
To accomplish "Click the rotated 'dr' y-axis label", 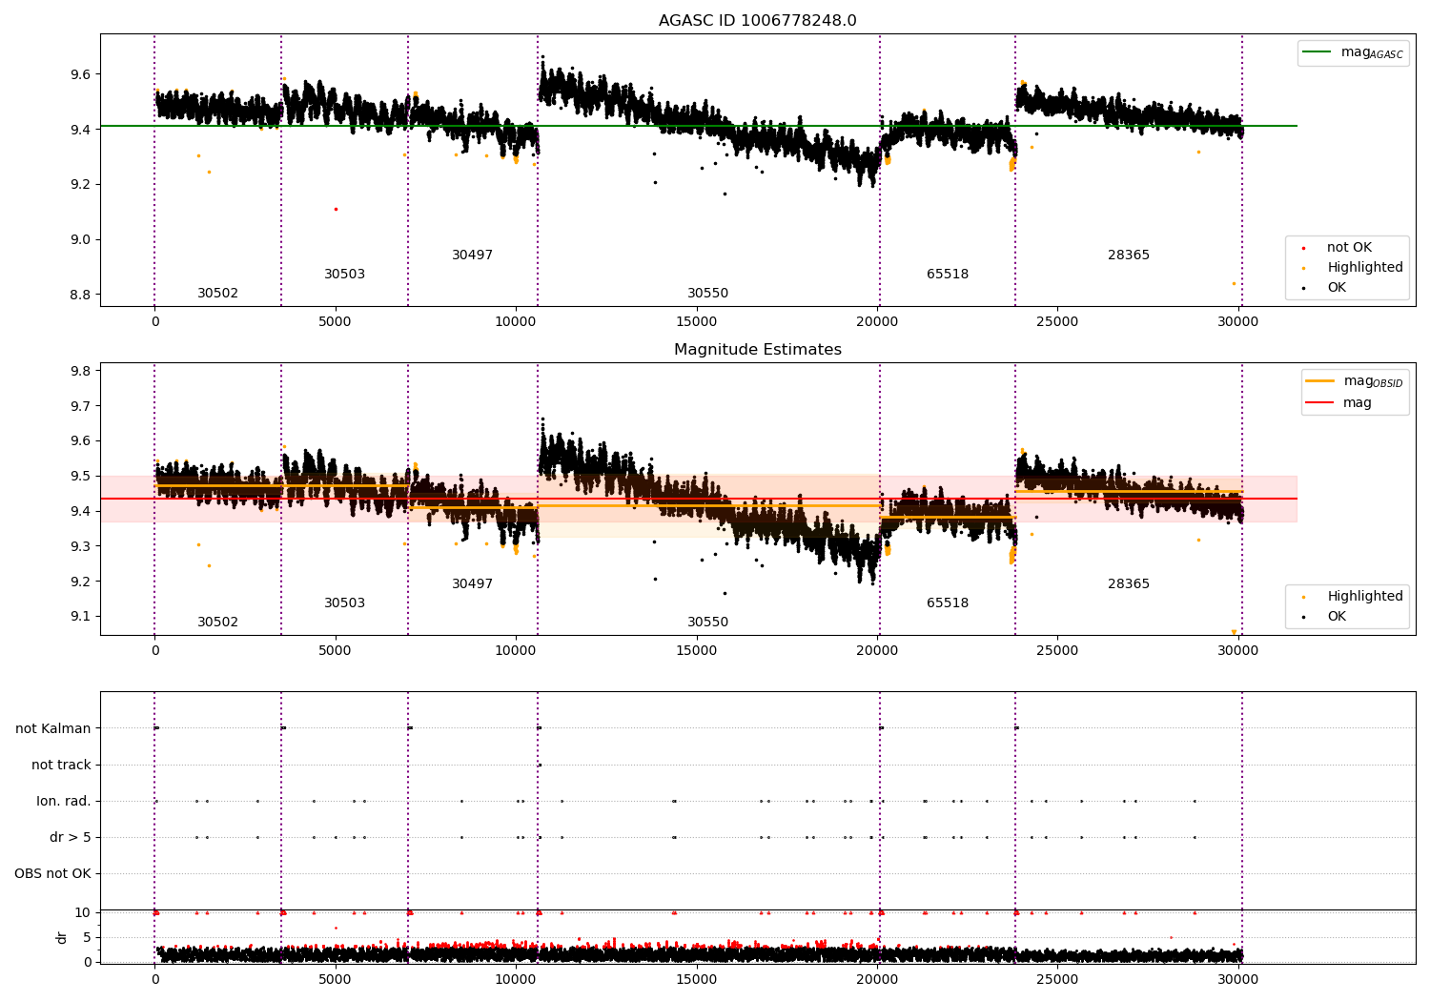I will pos(62,937).
